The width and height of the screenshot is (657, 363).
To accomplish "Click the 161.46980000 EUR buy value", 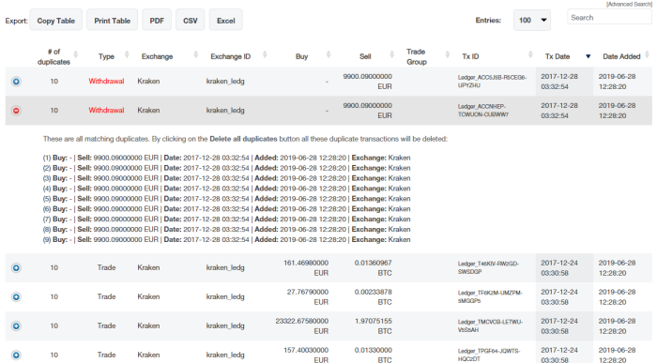I will [306, 268].
